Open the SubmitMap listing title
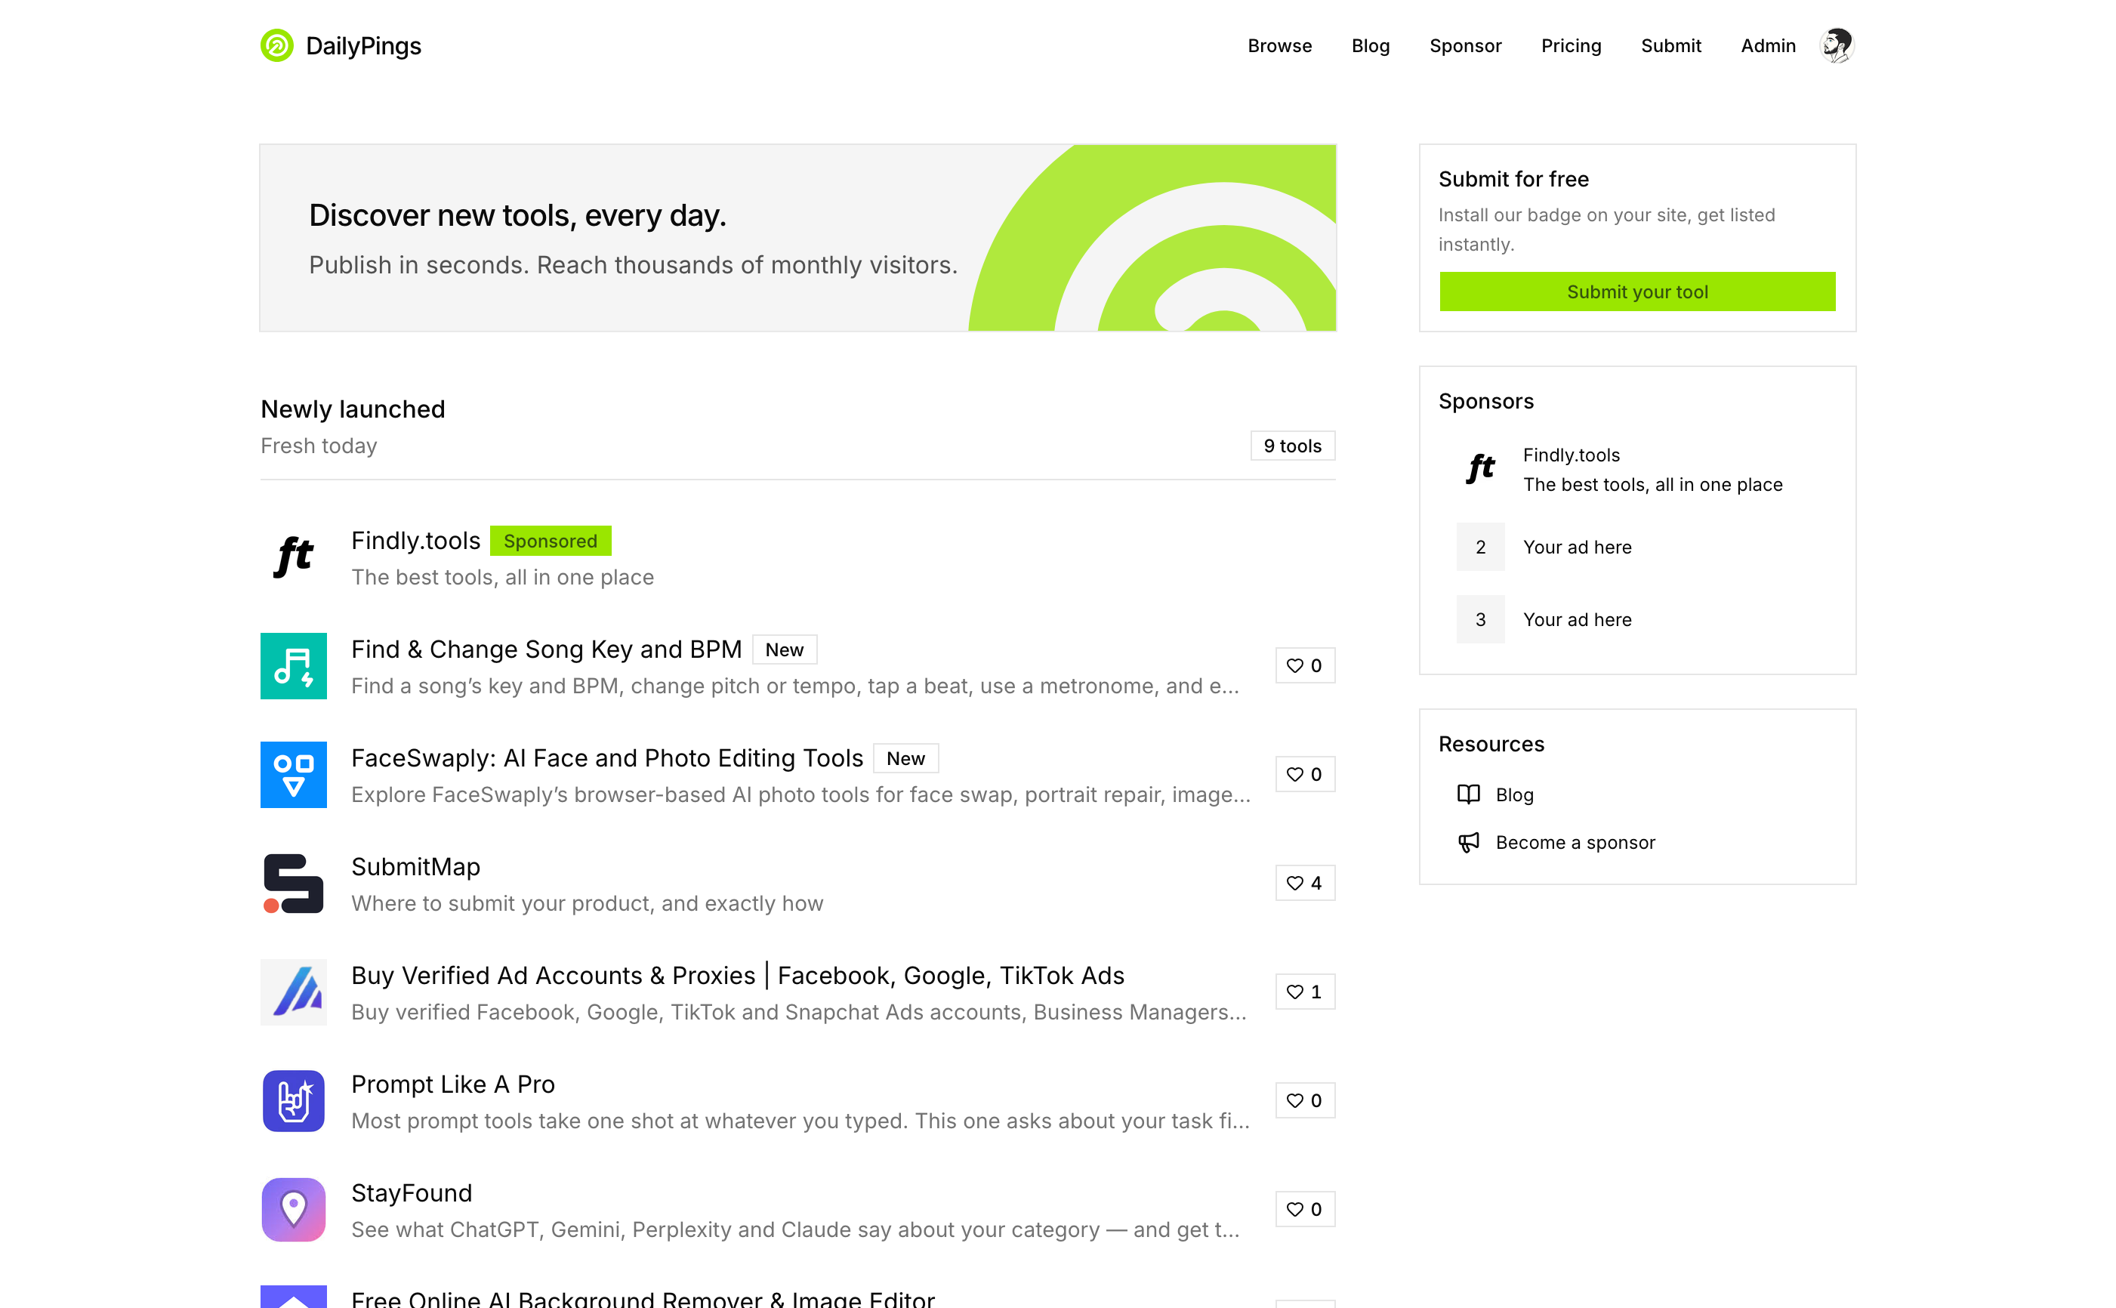 415,867
